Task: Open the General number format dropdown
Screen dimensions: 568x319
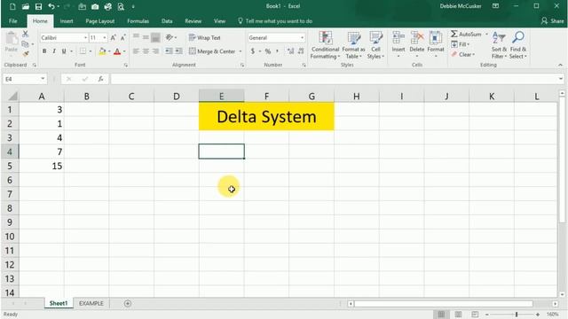Action: (x=302, y=37)
